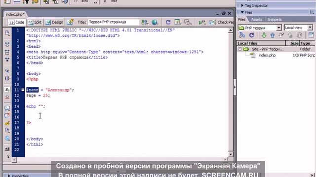Viewport: 316px width, 177px height.
Task: Show more coding toolbar buttons chevron
Action: click(x=8, y=157)
